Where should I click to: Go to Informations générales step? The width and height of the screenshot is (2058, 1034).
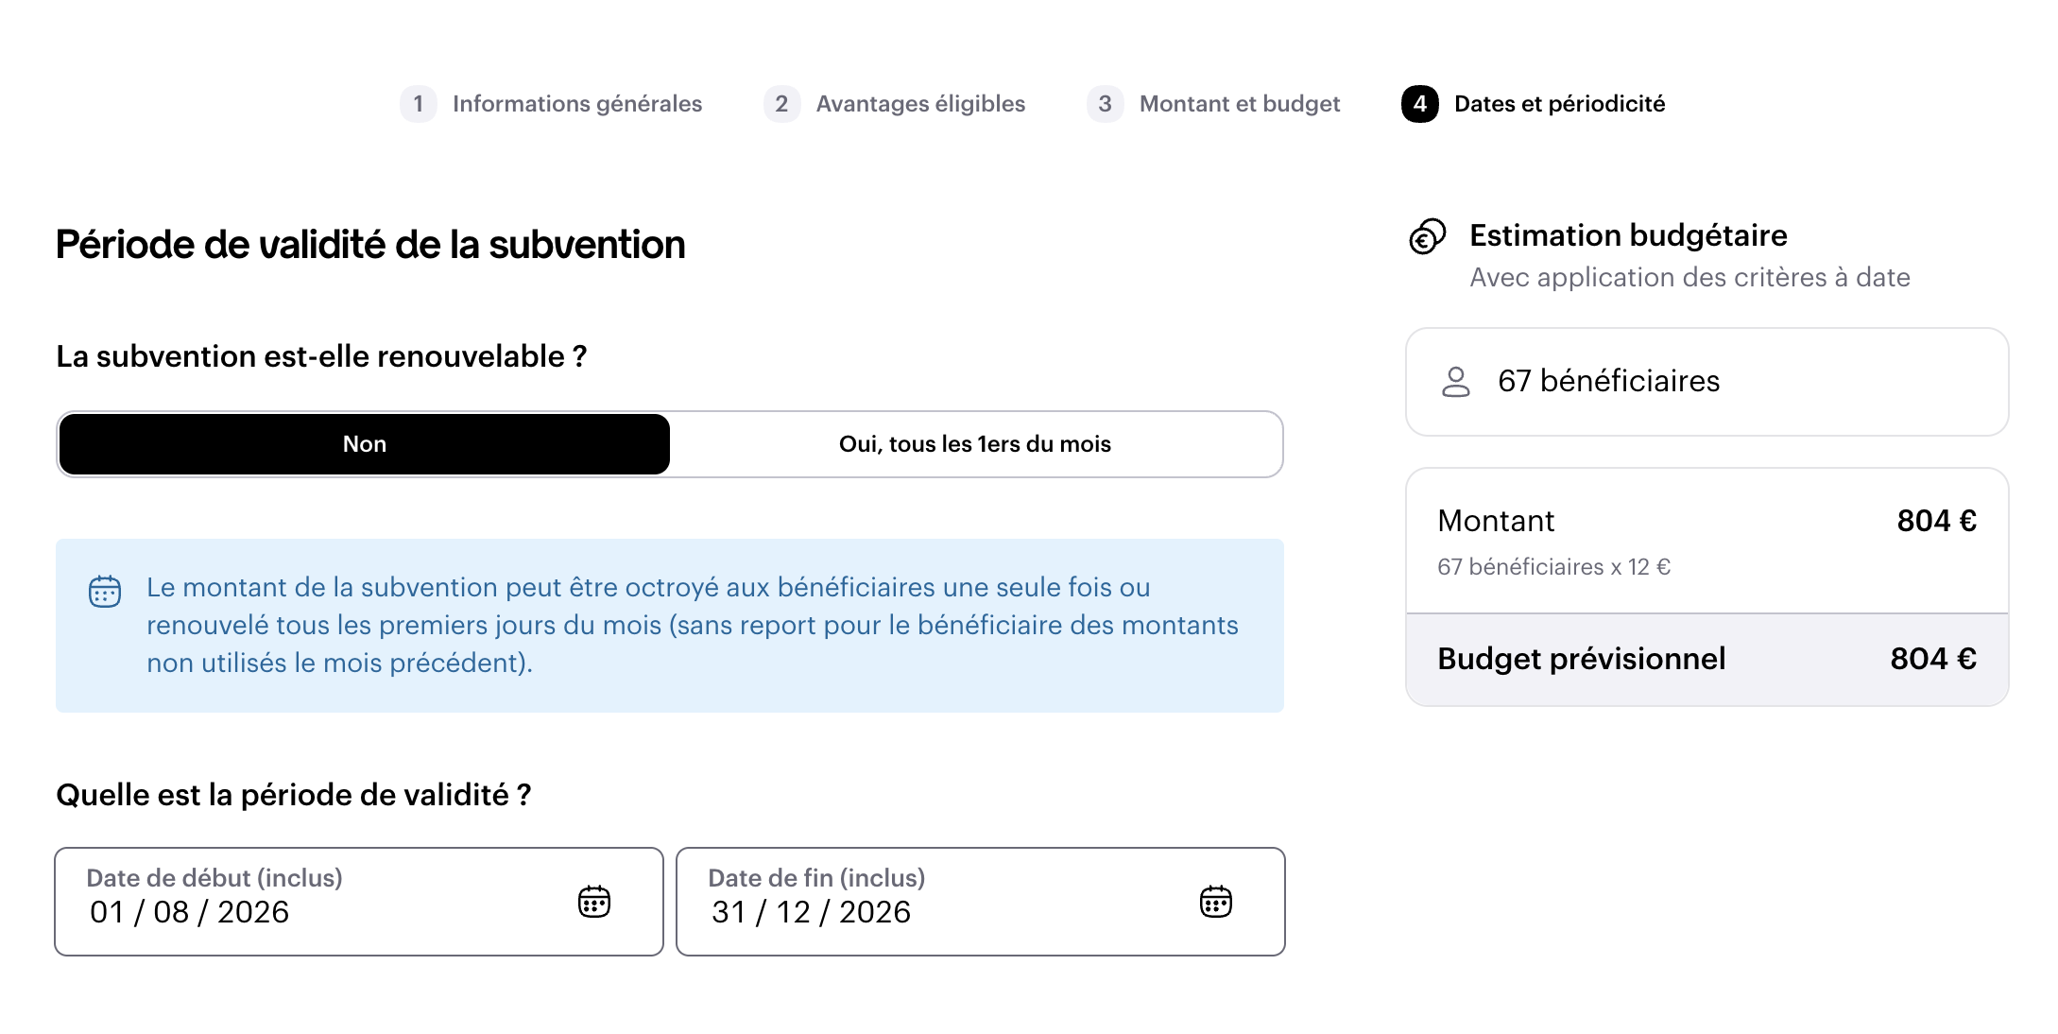577,104
